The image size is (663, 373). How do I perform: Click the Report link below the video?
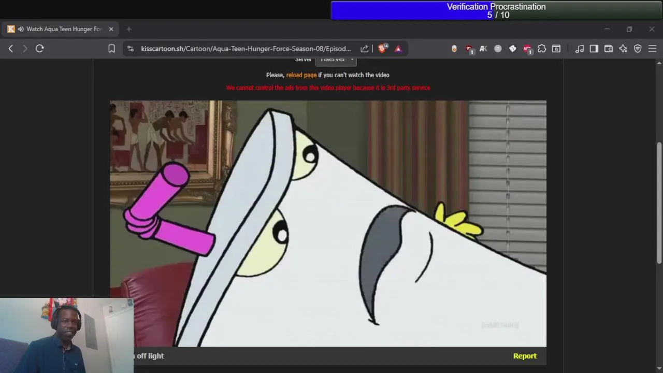point(525,356)
